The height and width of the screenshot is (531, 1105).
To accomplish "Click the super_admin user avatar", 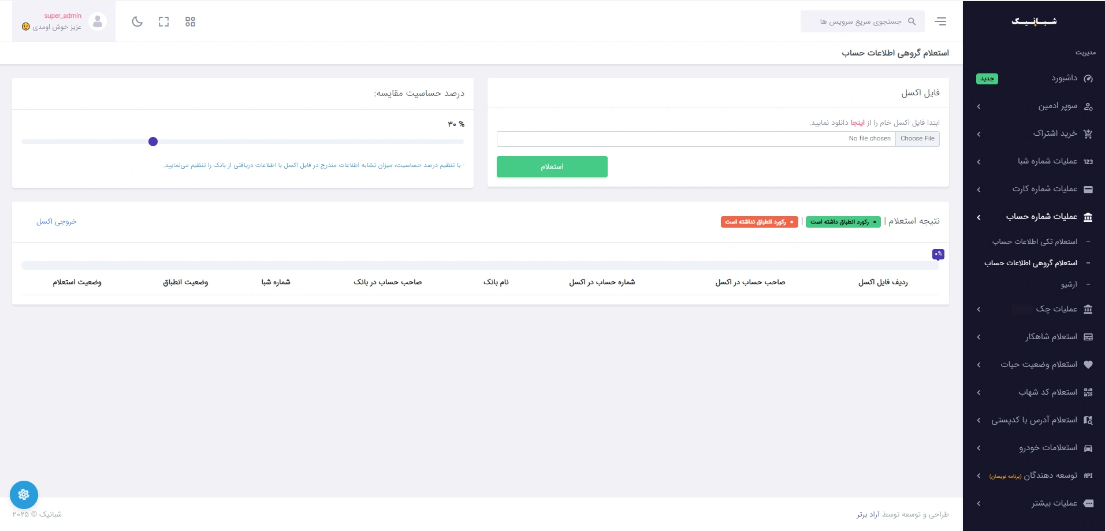I will [x=98, y=21].
